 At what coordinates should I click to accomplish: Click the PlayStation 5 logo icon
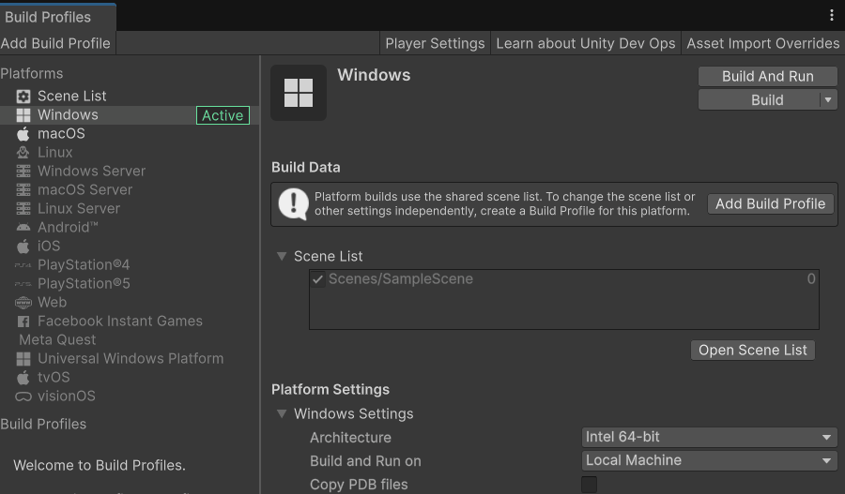point(23,284)
